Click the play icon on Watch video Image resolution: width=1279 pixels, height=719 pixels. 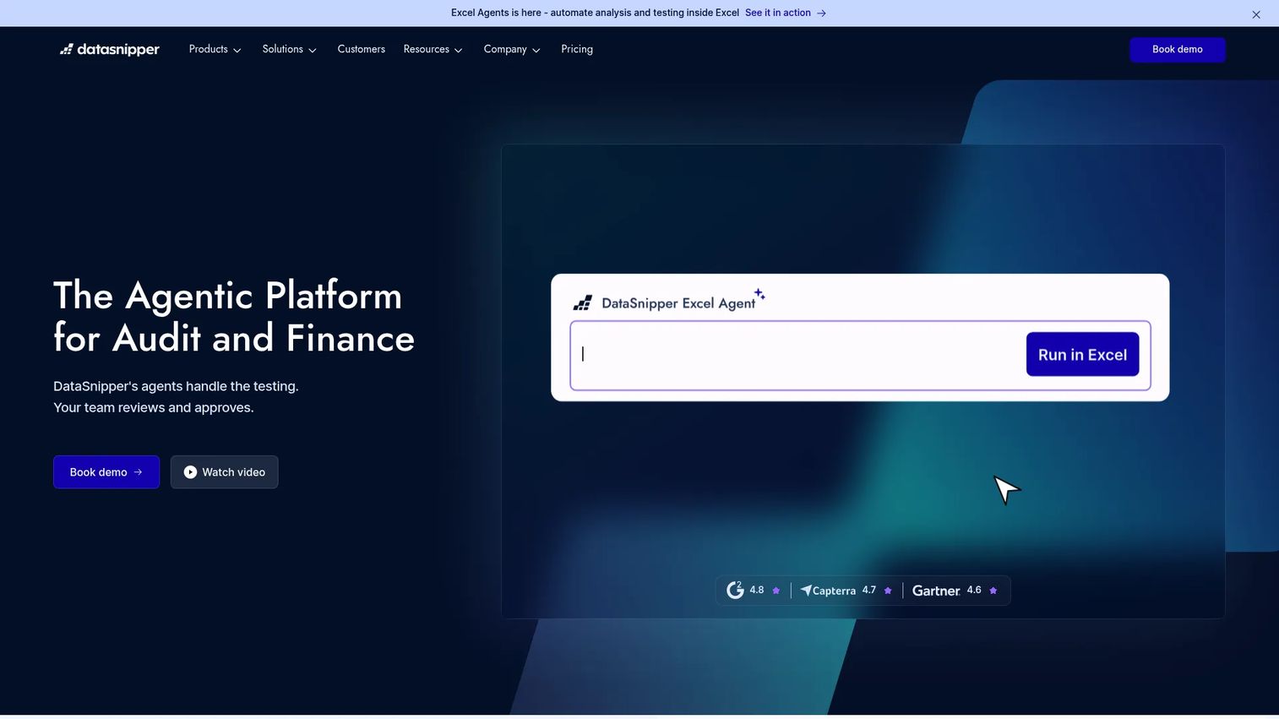point(190,472)
